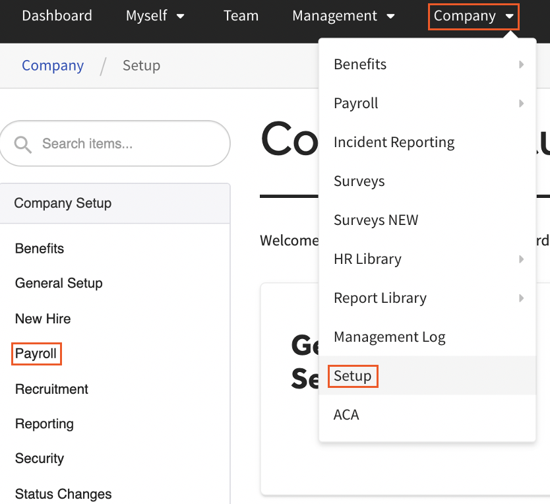
Task: Expand the Payroll submenu in Company menu
Action: point(521,104)
